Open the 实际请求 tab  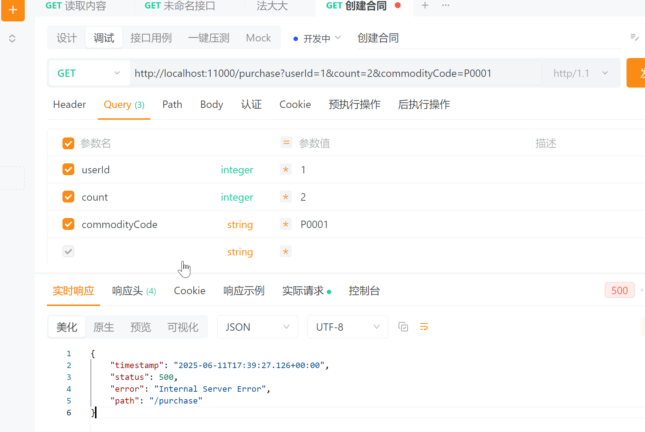pos(306,291)
